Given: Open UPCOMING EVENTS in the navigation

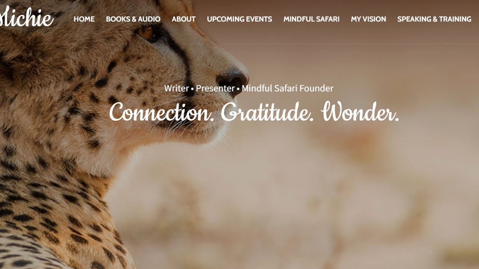Looking at the screenshot, I should [x=239, y=19].
